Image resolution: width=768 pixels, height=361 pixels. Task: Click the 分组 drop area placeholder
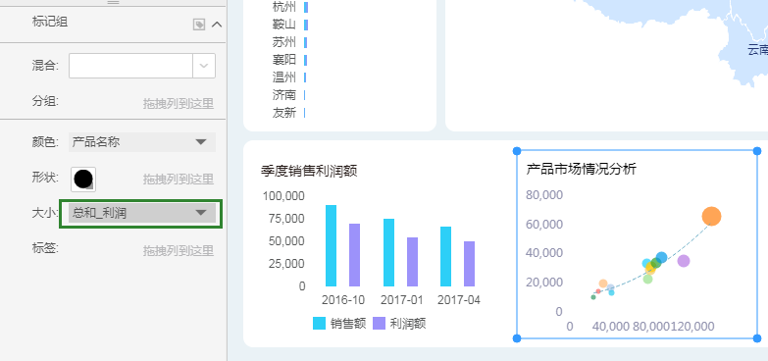(x=179, y=103)
